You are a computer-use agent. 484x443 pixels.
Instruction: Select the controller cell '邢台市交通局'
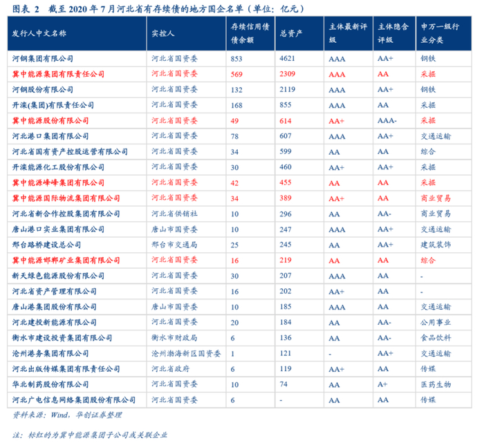[174, 245]
